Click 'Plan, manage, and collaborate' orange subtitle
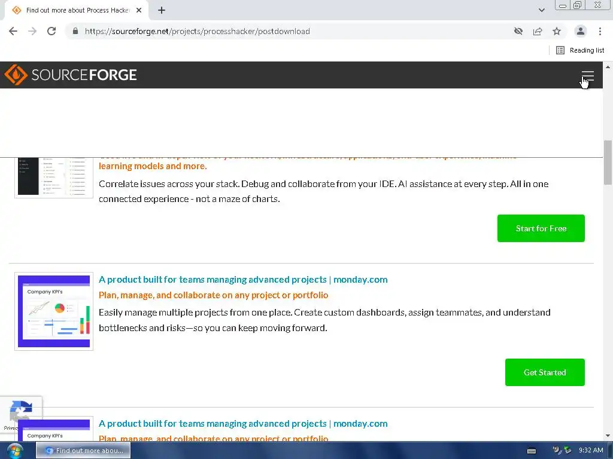Screen dimensions: 613x459 pyautogui.click(x=214, y=295)
